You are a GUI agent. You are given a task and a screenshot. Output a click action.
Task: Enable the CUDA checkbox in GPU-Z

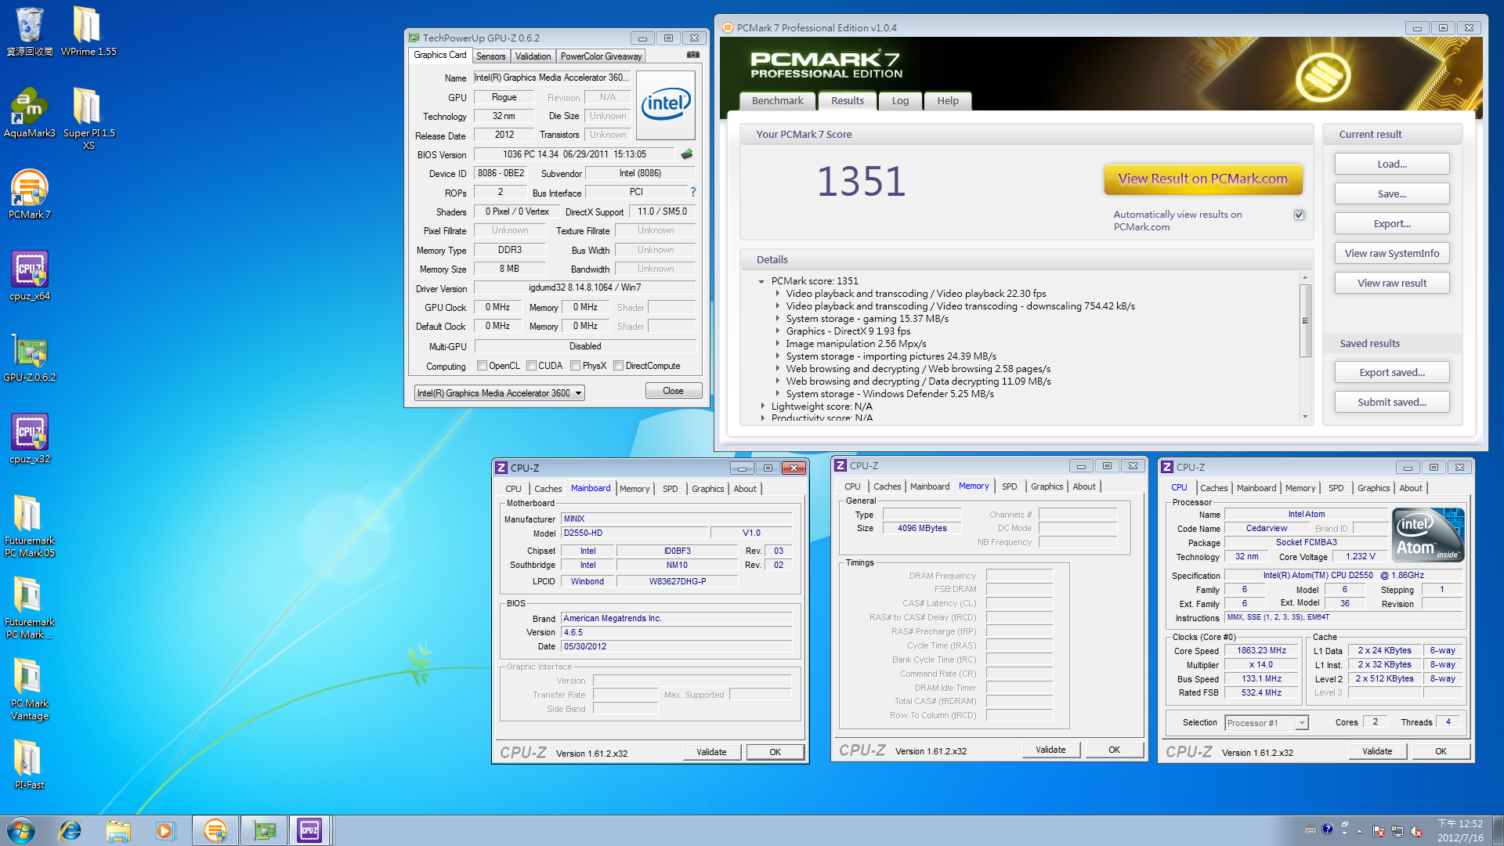pos(532,366)
